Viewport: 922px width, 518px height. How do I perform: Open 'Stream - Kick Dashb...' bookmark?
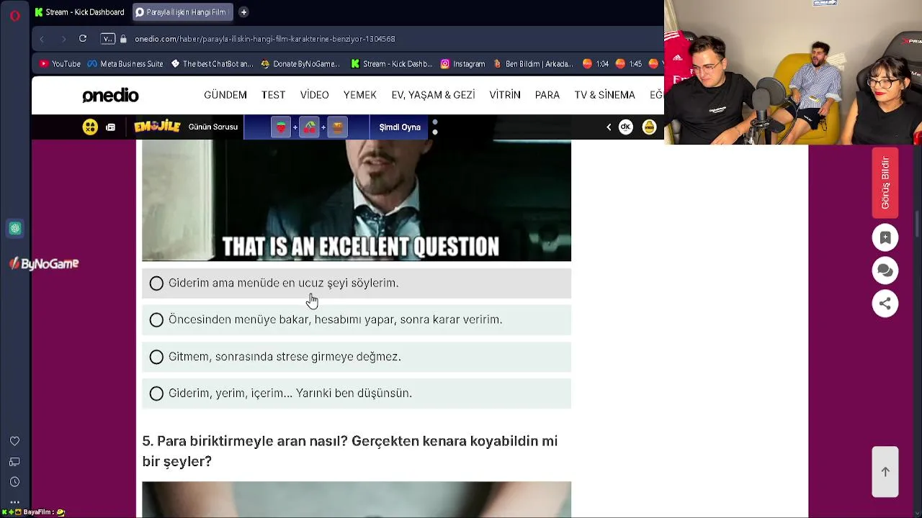point(391,64)
